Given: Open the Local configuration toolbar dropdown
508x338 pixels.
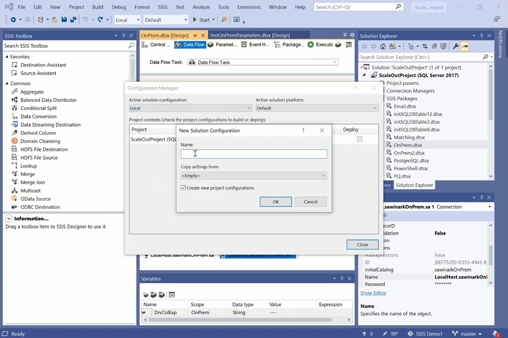Looking at the screenshot, I should tap(127, 20).
